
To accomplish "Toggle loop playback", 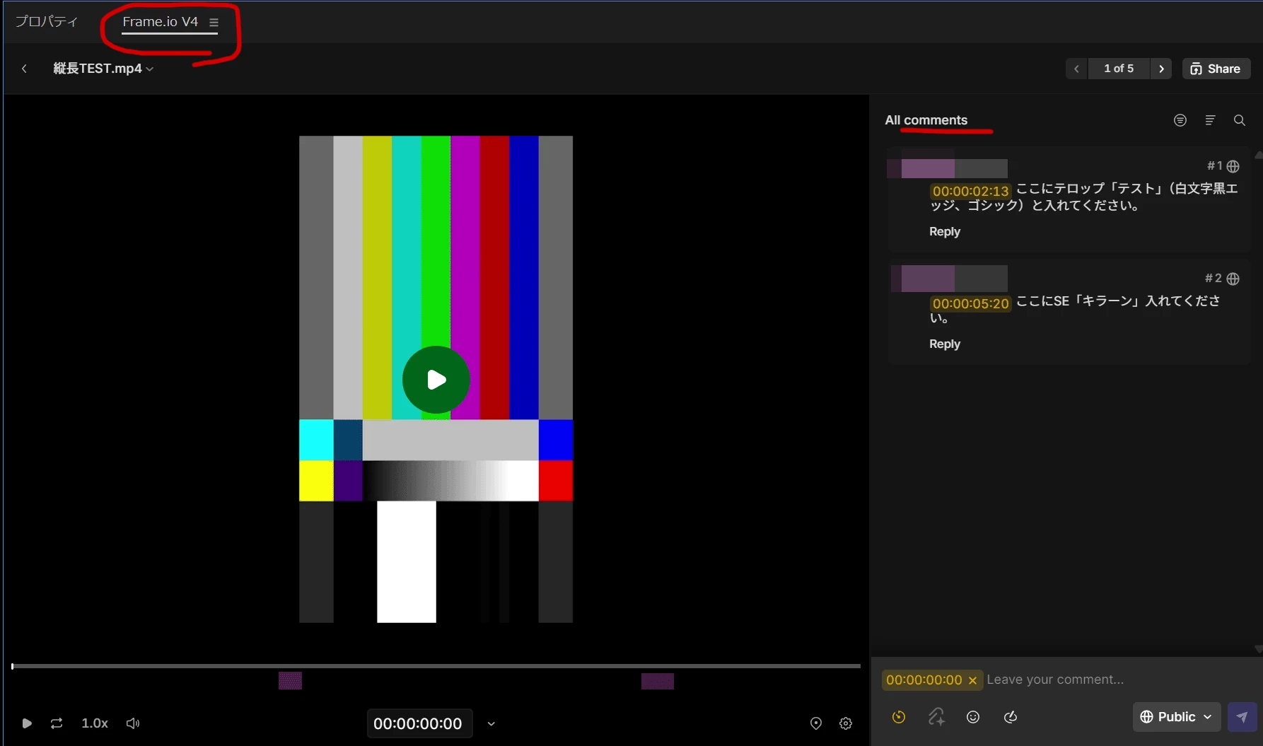I will coord(57,723).
